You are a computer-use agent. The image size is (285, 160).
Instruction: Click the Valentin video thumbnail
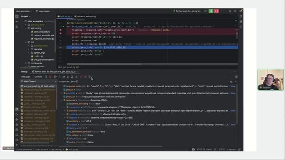point(270,80)
